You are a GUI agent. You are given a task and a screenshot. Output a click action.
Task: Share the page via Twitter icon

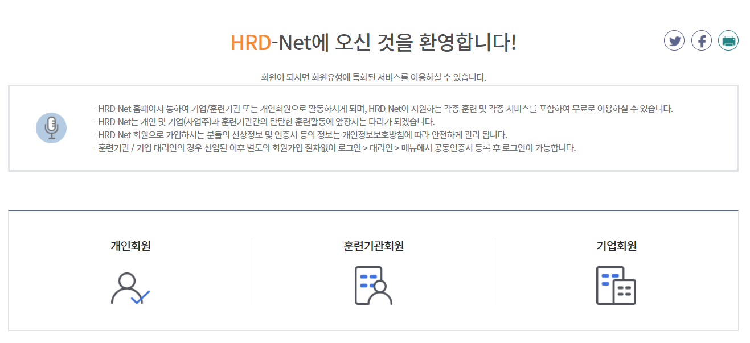674,40
